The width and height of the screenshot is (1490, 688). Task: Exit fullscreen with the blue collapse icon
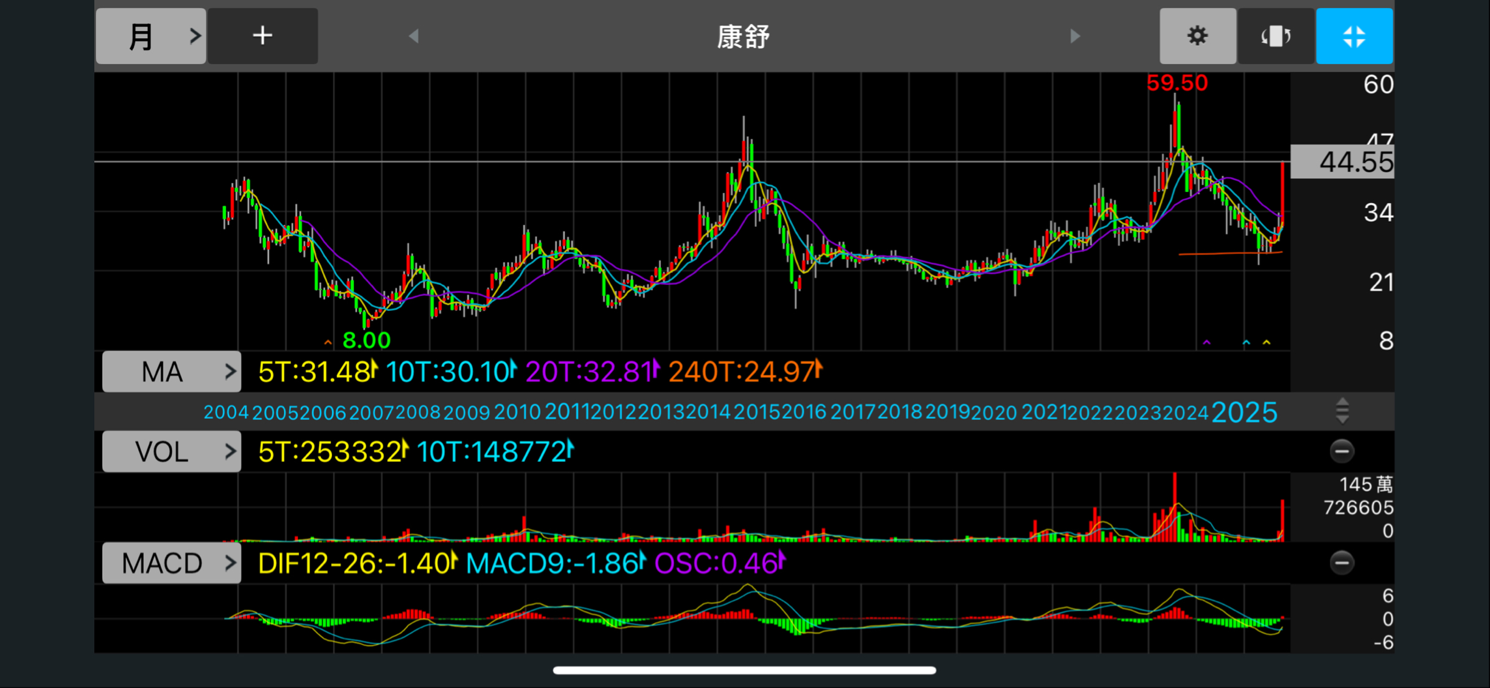click(1354, 36)
